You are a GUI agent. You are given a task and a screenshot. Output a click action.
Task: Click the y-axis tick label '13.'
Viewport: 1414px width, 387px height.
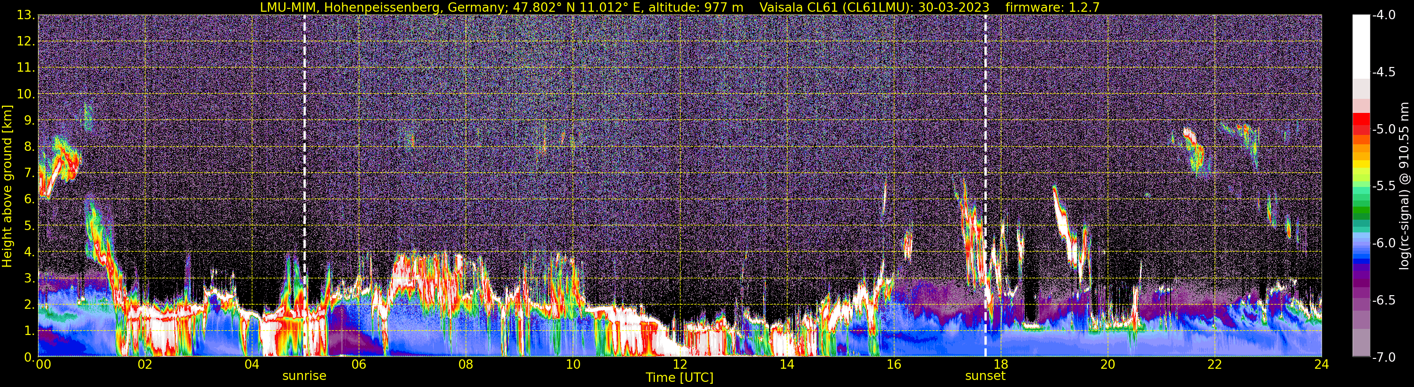point(26,15)
